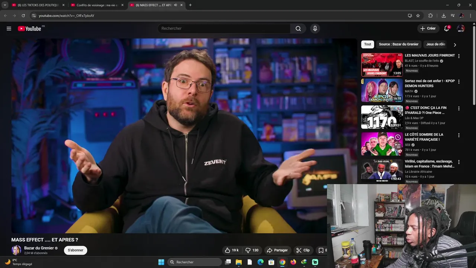Add SEB video to Watch Later clock
This screenshot has height=268, width=476.
click(x=398, y=137)
